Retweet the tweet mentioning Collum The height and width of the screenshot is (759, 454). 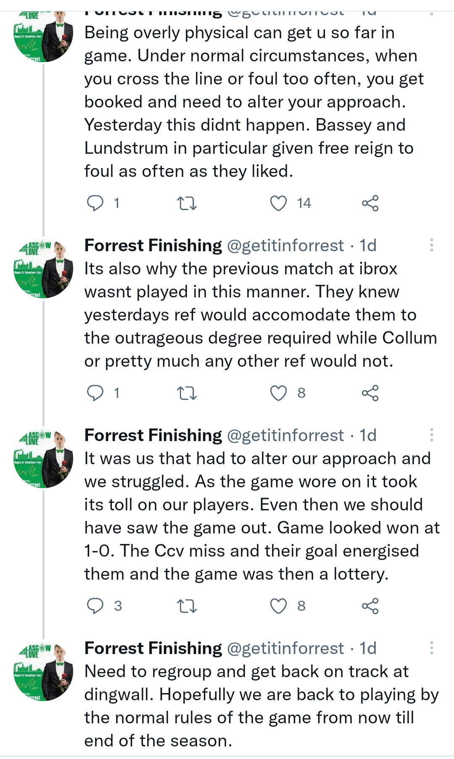click(x=187, y=393)
